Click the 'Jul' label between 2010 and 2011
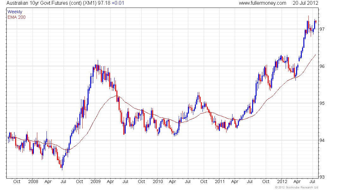 coord(188,181)
